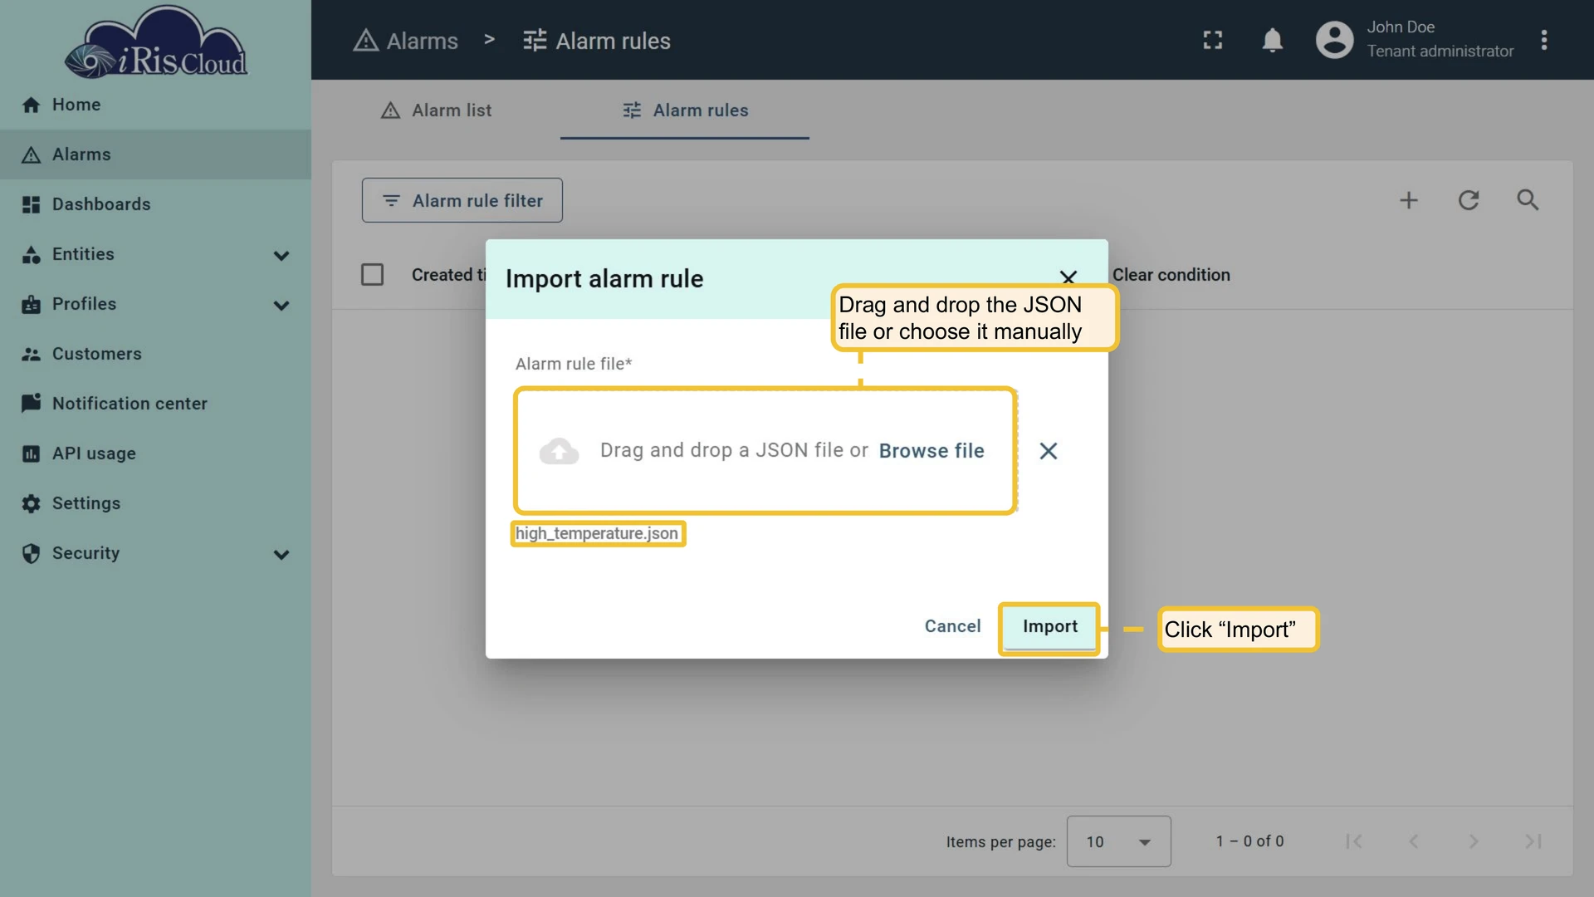Click the Created time column header
Viewport: 1594px width, 897px height.
click(448, 275)
